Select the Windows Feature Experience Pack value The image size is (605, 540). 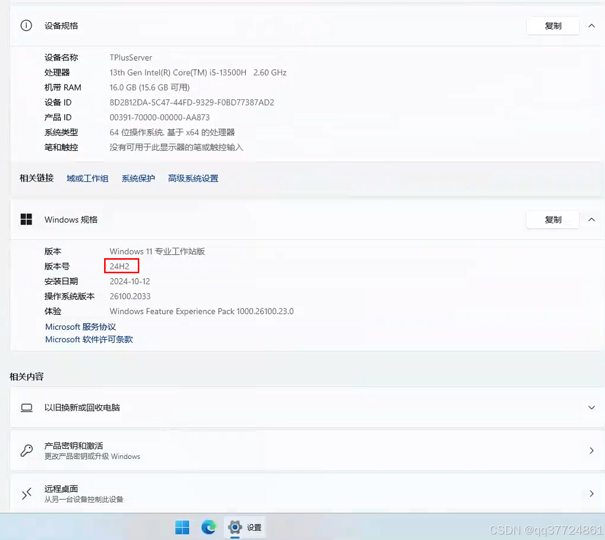click(x=202, y=312)
